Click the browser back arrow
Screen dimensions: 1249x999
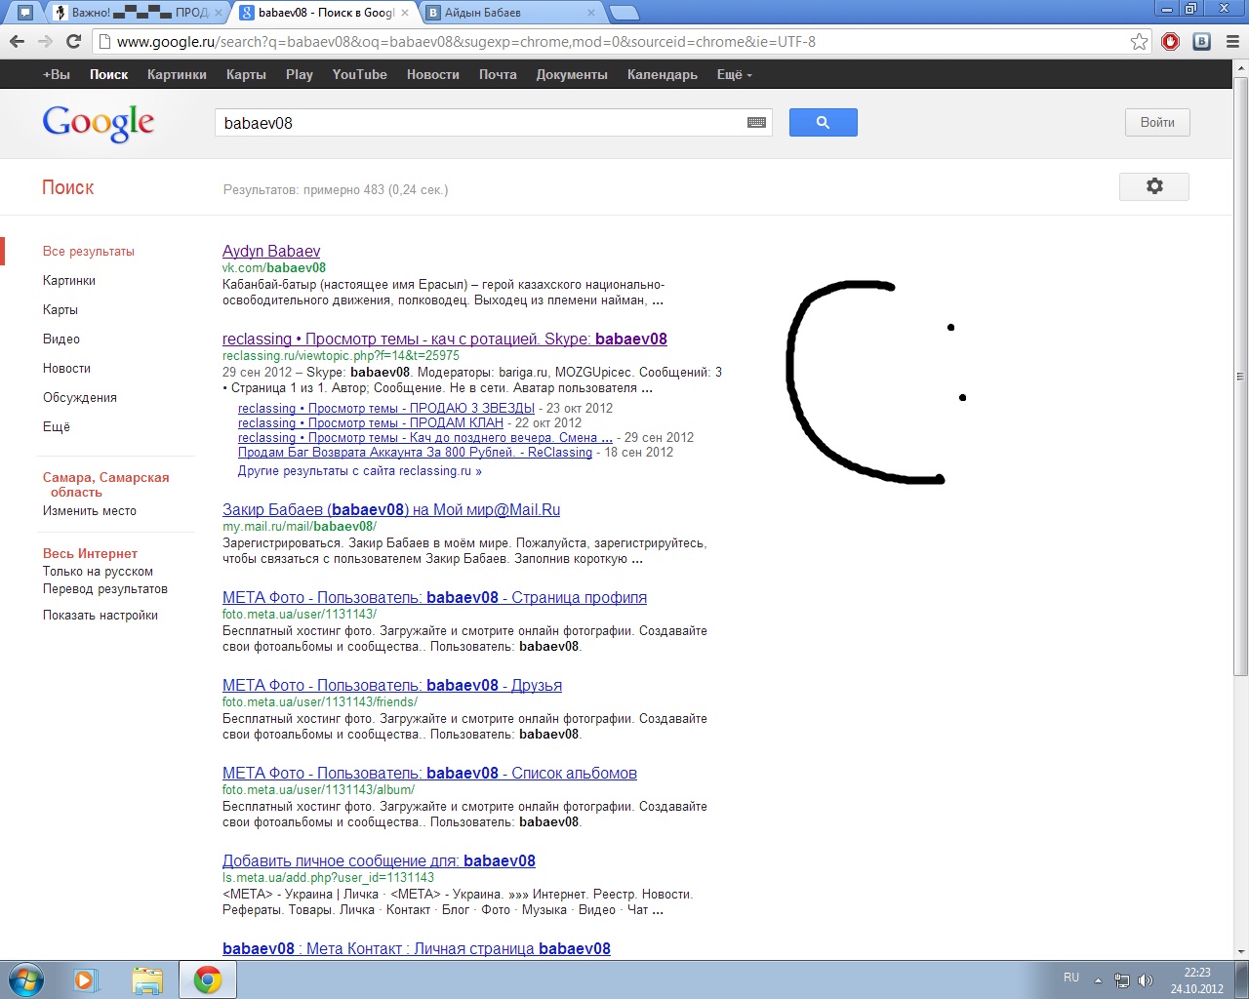(17, 41)
